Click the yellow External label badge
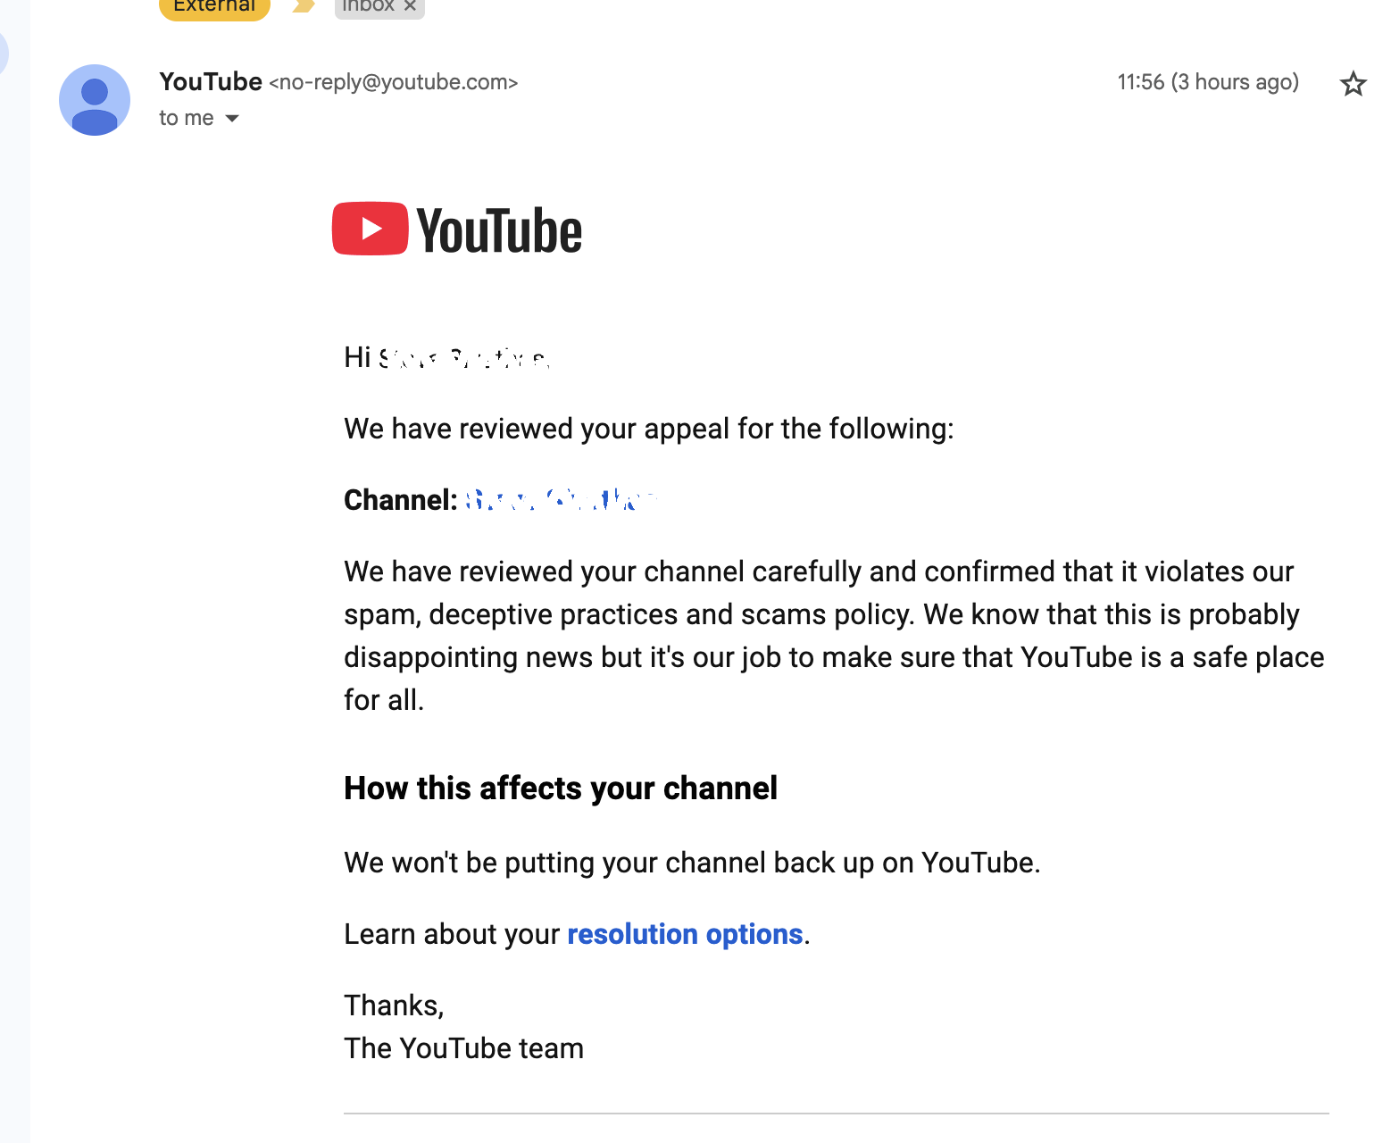This screenshot has width=1391, height=1143. coord(214,6)
